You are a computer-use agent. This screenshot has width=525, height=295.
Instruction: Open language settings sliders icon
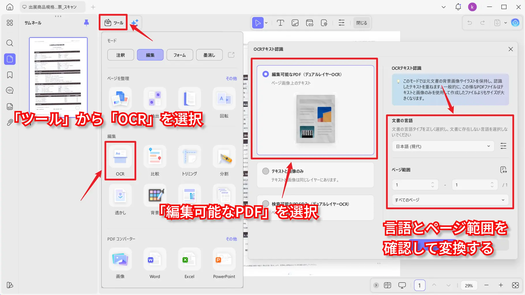(x=503, y=146)
